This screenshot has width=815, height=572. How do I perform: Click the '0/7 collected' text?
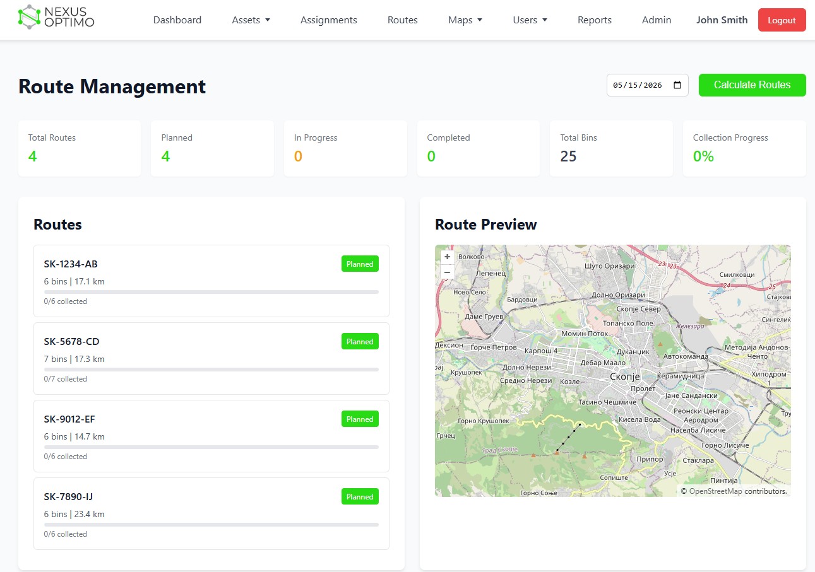pos(66,379)
